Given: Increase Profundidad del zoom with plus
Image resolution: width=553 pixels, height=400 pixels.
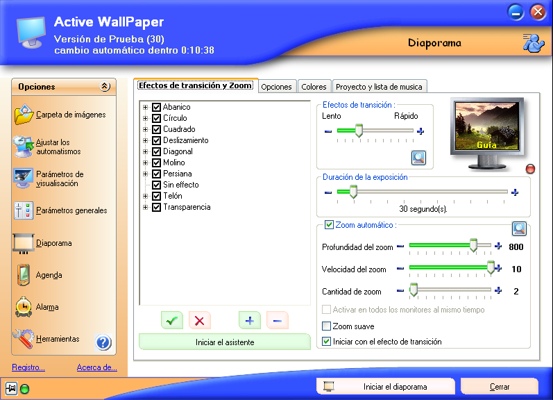Looking at the screenshot, I should (x=498, y=246).
